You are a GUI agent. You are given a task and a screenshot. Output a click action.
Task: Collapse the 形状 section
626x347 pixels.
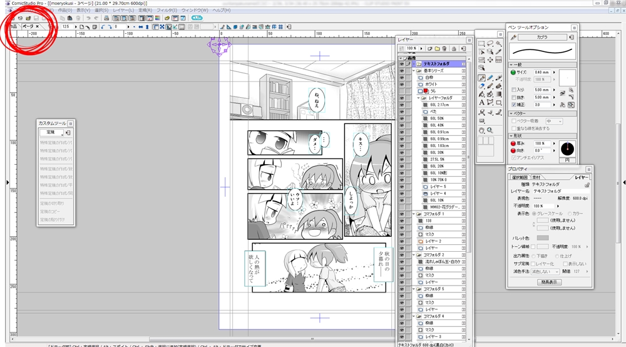point(511,136)
